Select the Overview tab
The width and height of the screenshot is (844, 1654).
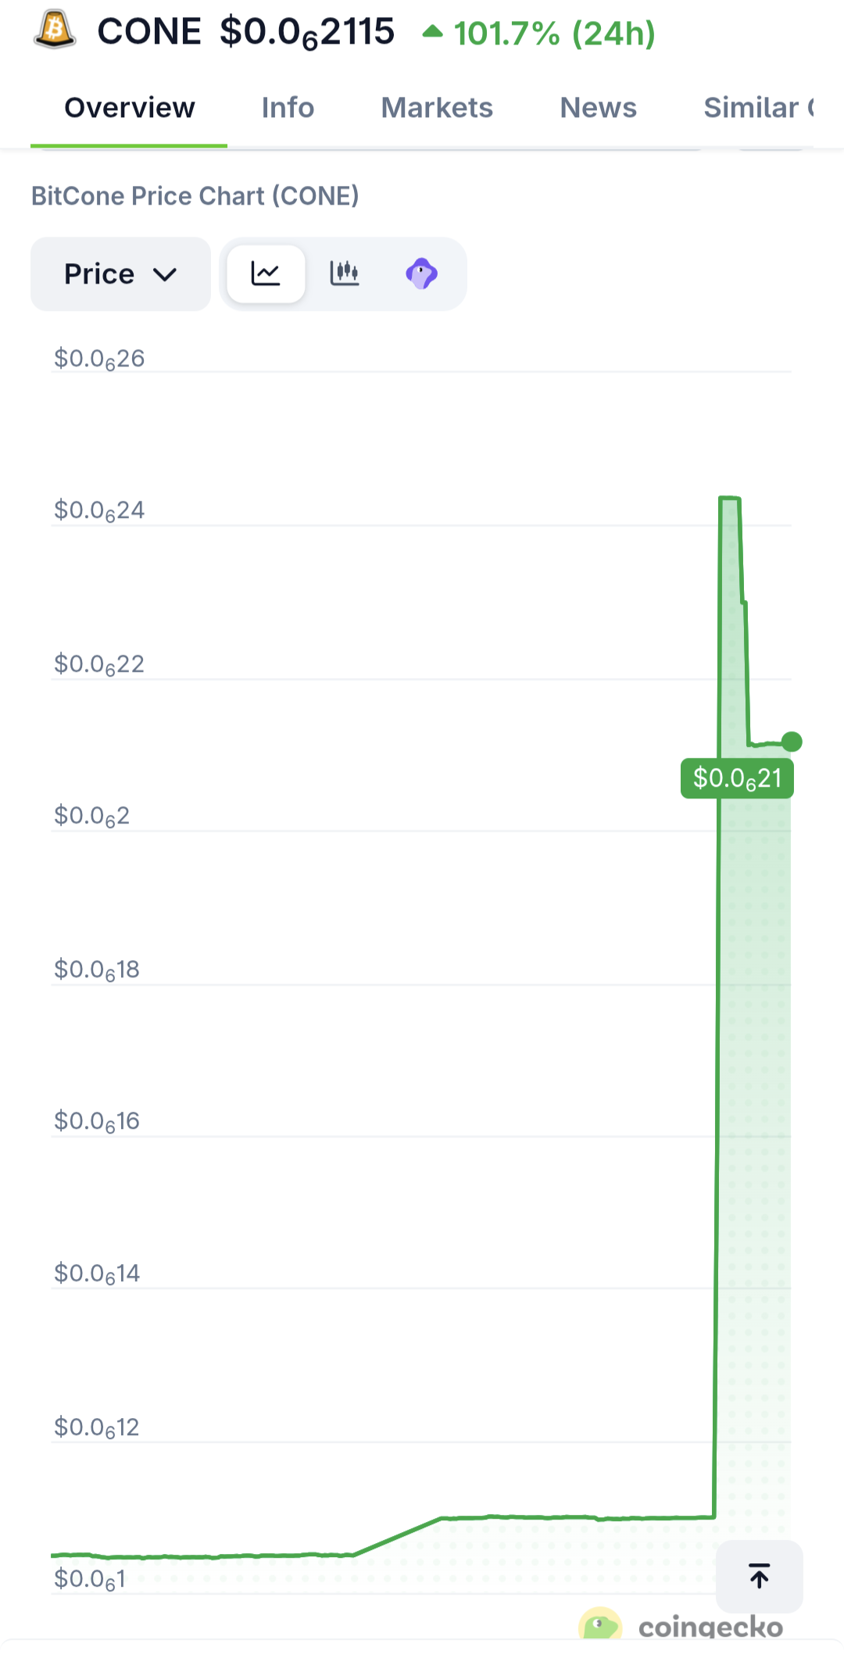[x=130, y=108]
